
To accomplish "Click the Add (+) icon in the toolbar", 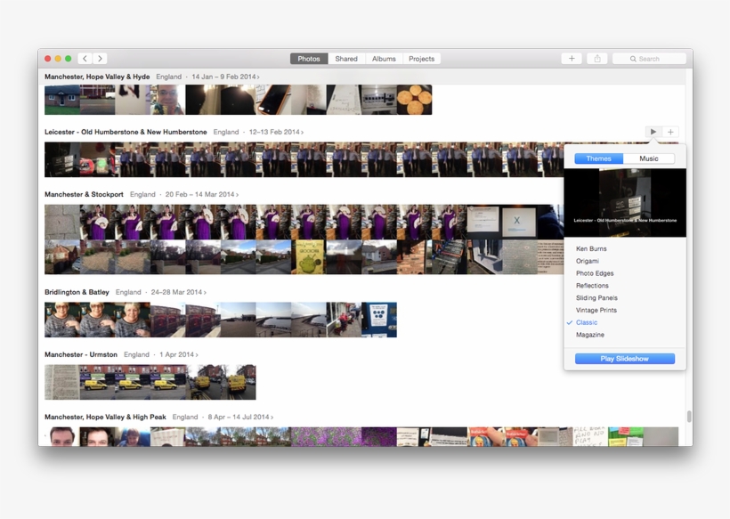I will pos(571,58).
